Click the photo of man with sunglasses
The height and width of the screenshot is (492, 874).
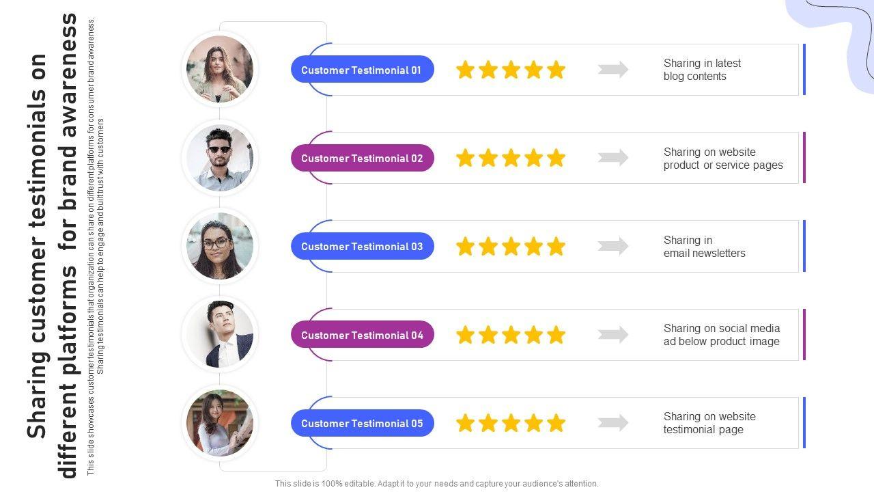(220, 158)
